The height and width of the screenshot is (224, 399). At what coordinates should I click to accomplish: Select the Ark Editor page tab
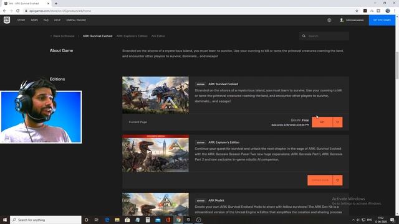pyautogui.click(x=158, y=36)
